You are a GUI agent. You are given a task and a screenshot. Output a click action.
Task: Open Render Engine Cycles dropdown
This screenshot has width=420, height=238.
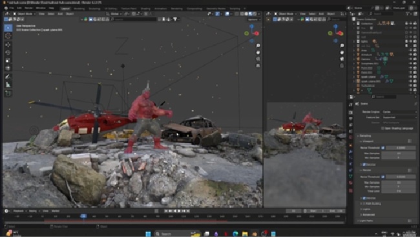pyautogui.click(x=399, y=112)
